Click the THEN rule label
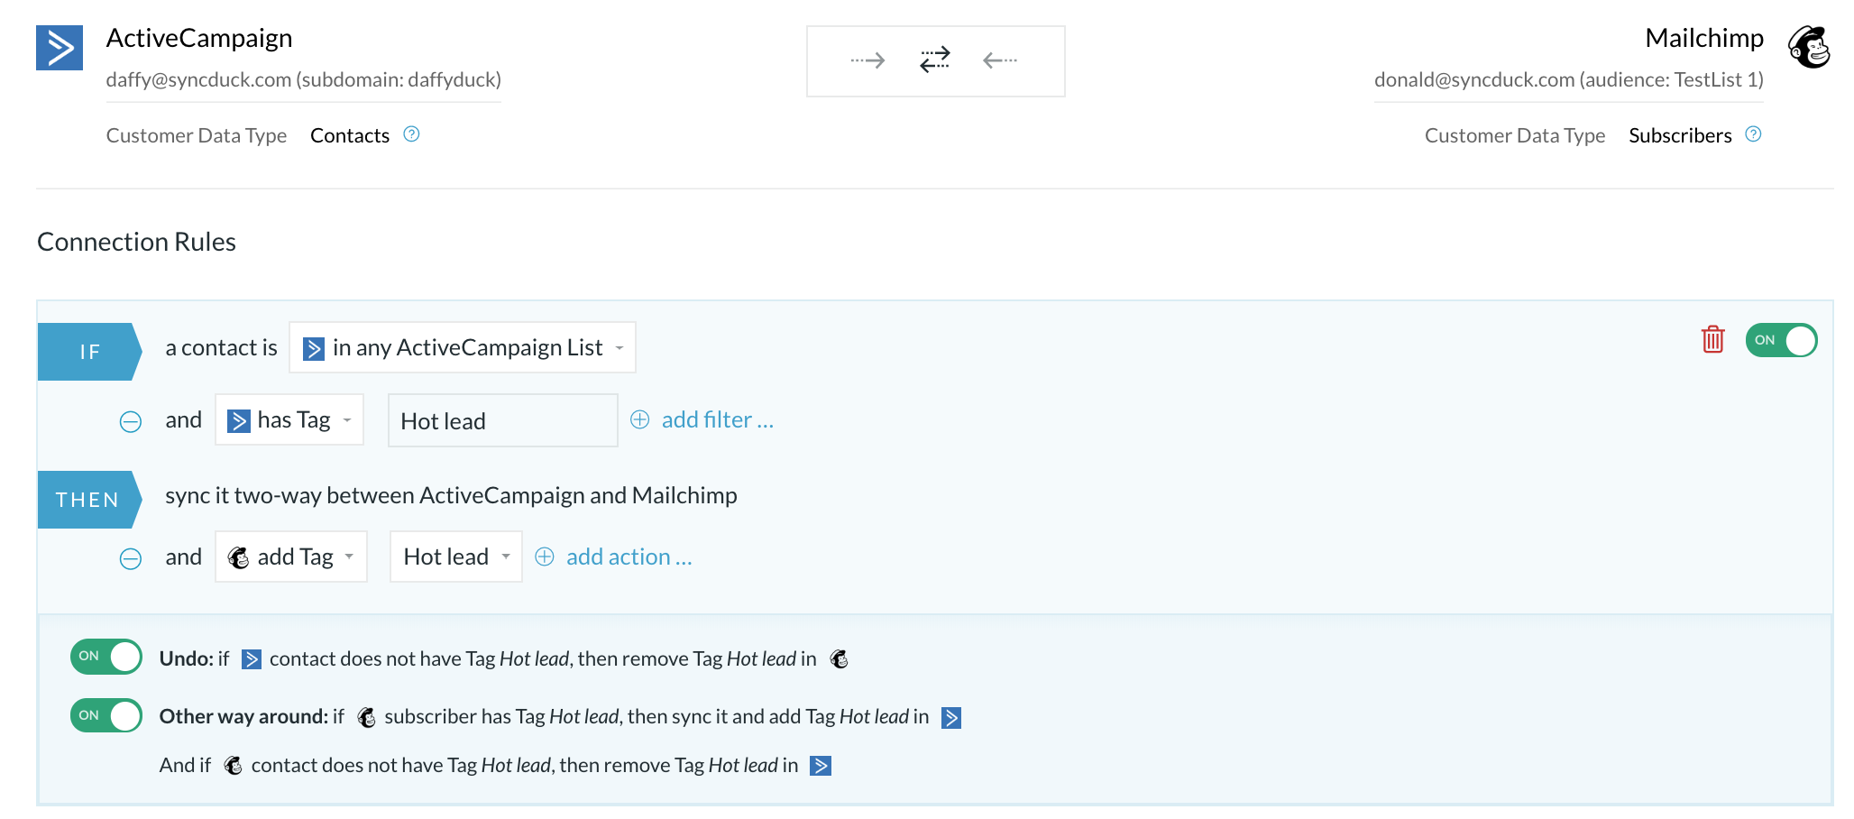This screenshot has height=819, width=1854. 89,500
